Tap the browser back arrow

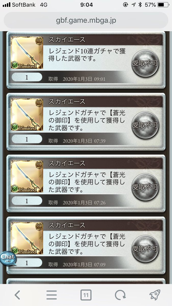(17, 295)
